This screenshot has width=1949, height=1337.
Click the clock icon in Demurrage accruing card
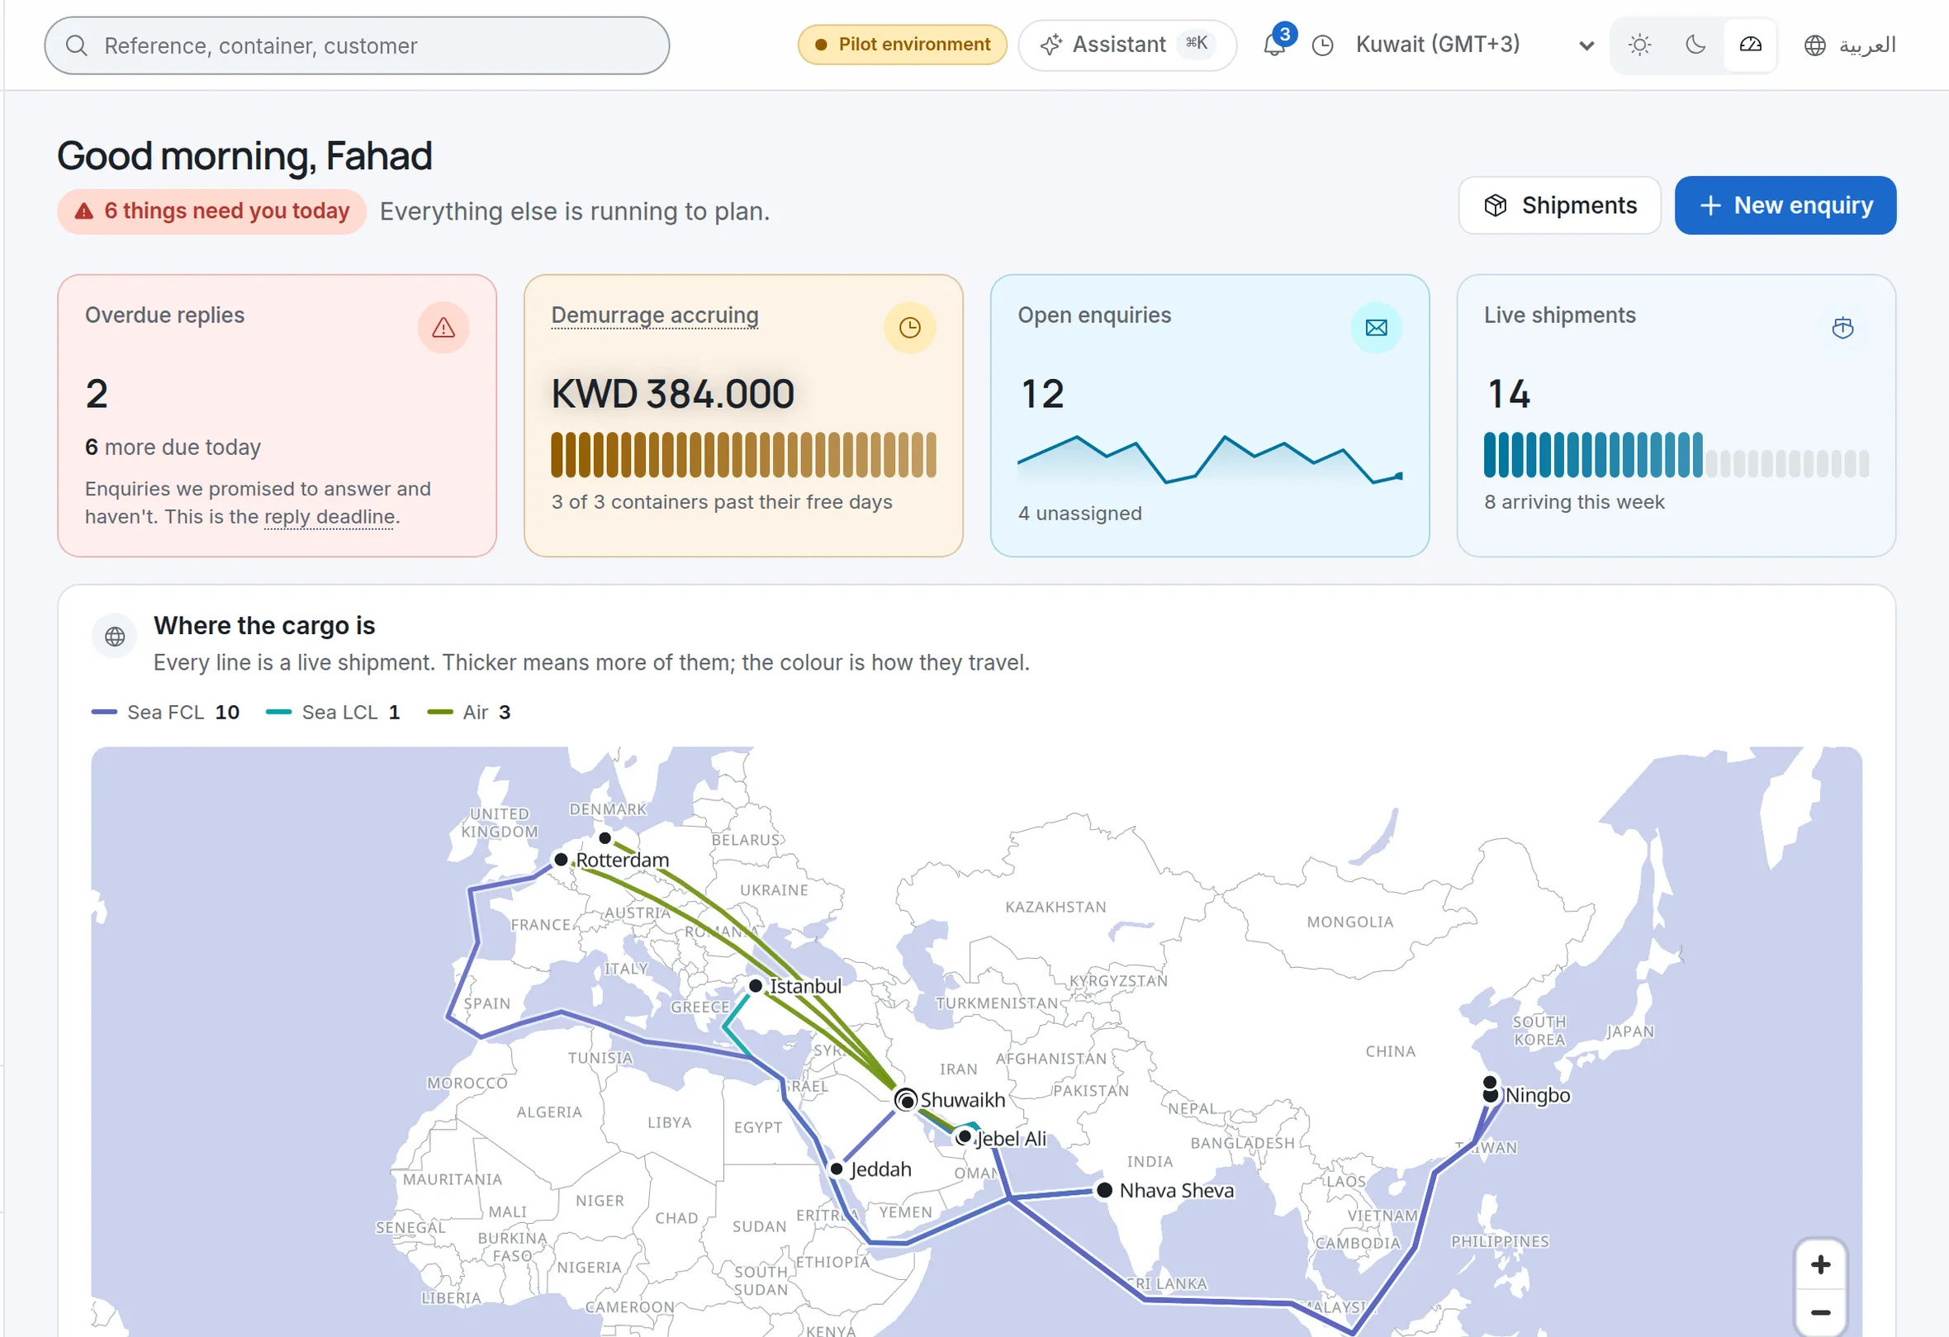[x=910, y=328]
